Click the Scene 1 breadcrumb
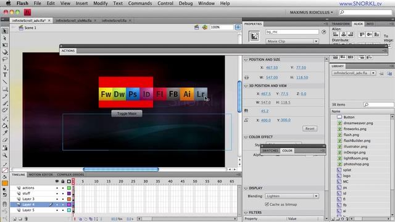Screen dimensions: 395x222 (30, 28)
